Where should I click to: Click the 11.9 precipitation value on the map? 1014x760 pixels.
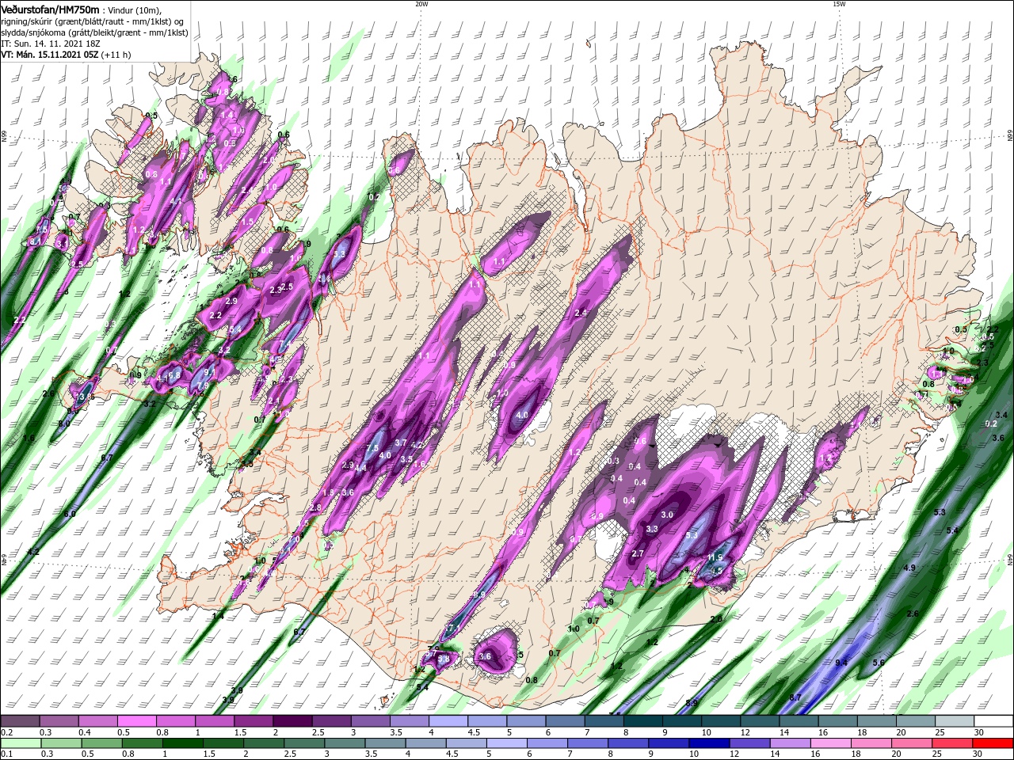click(715, 558)
